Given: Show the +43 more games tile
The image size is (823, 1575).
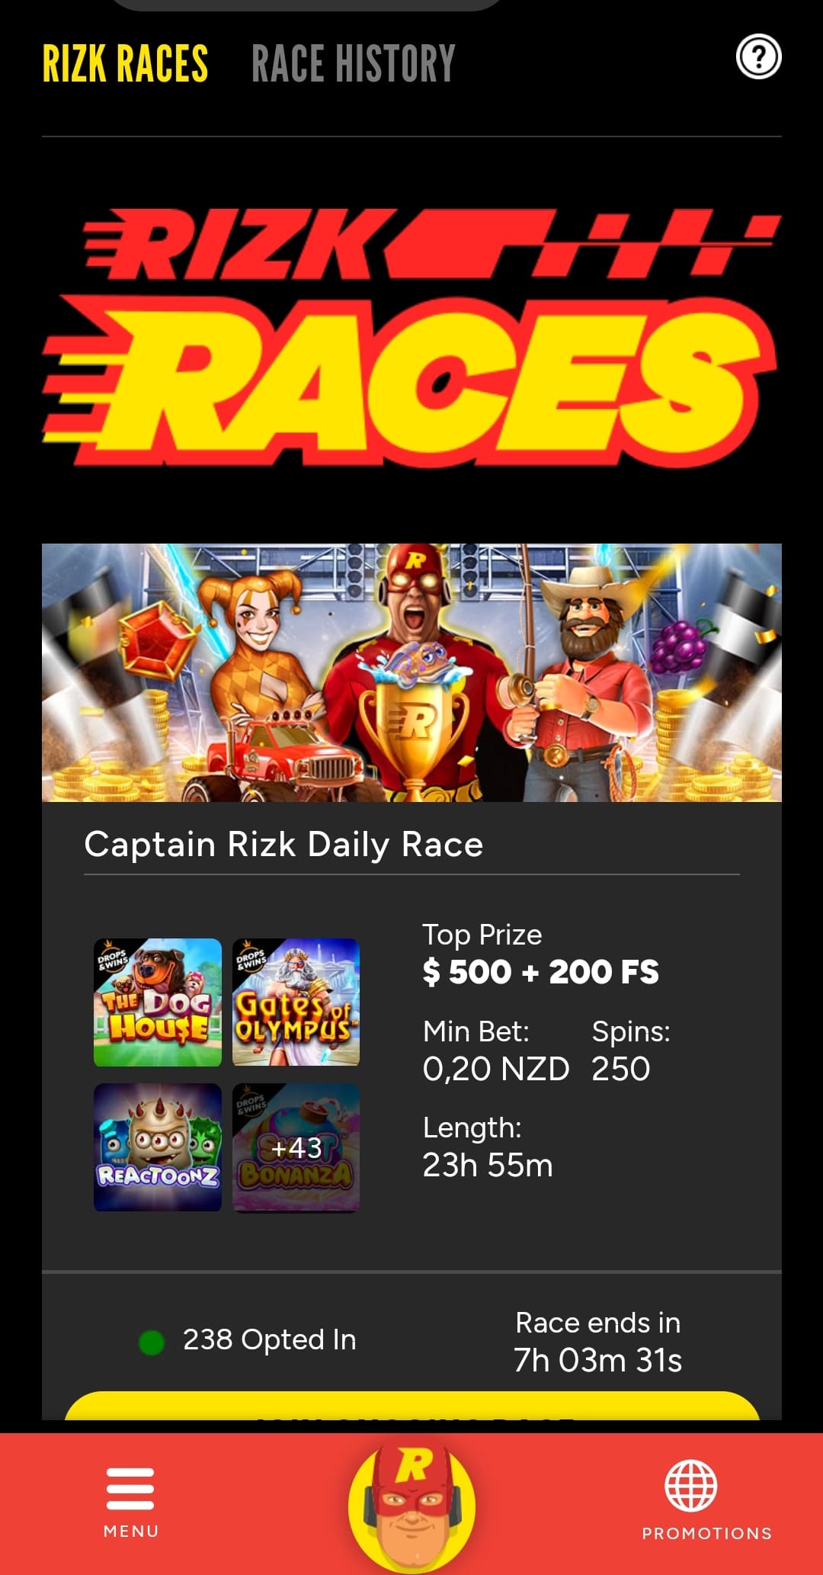Looking at the screenshot, I should (x=296, y=1147).
